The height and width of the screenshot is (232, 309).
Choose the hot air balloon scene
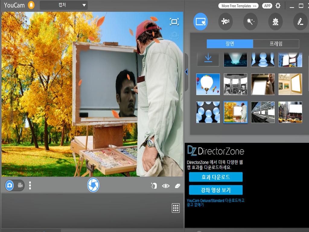(x=208, y=84)
